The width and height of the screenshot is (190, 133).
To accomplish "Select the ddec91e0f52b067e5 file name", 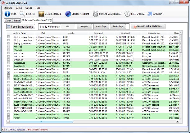I will [24, 79].
